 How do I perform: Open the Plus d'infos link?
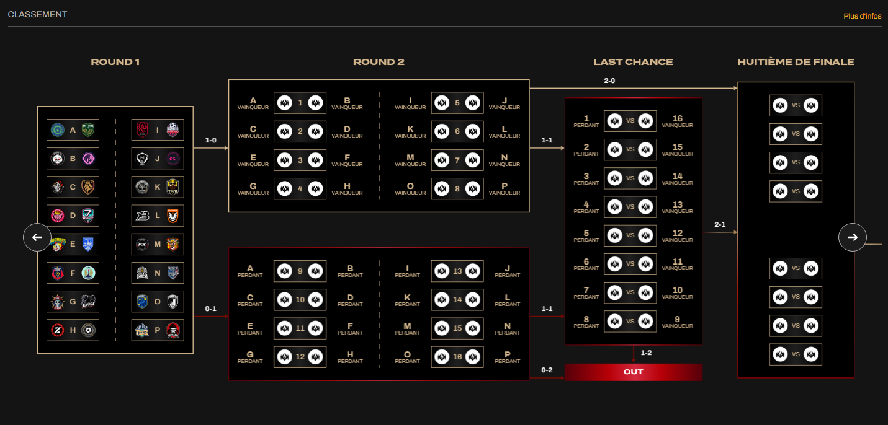pos(862,16)
